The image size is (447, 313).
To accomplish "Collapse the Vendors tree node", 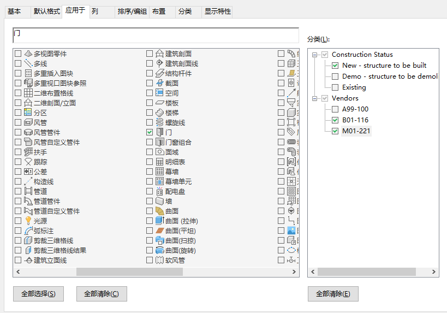I will [315, 98].
